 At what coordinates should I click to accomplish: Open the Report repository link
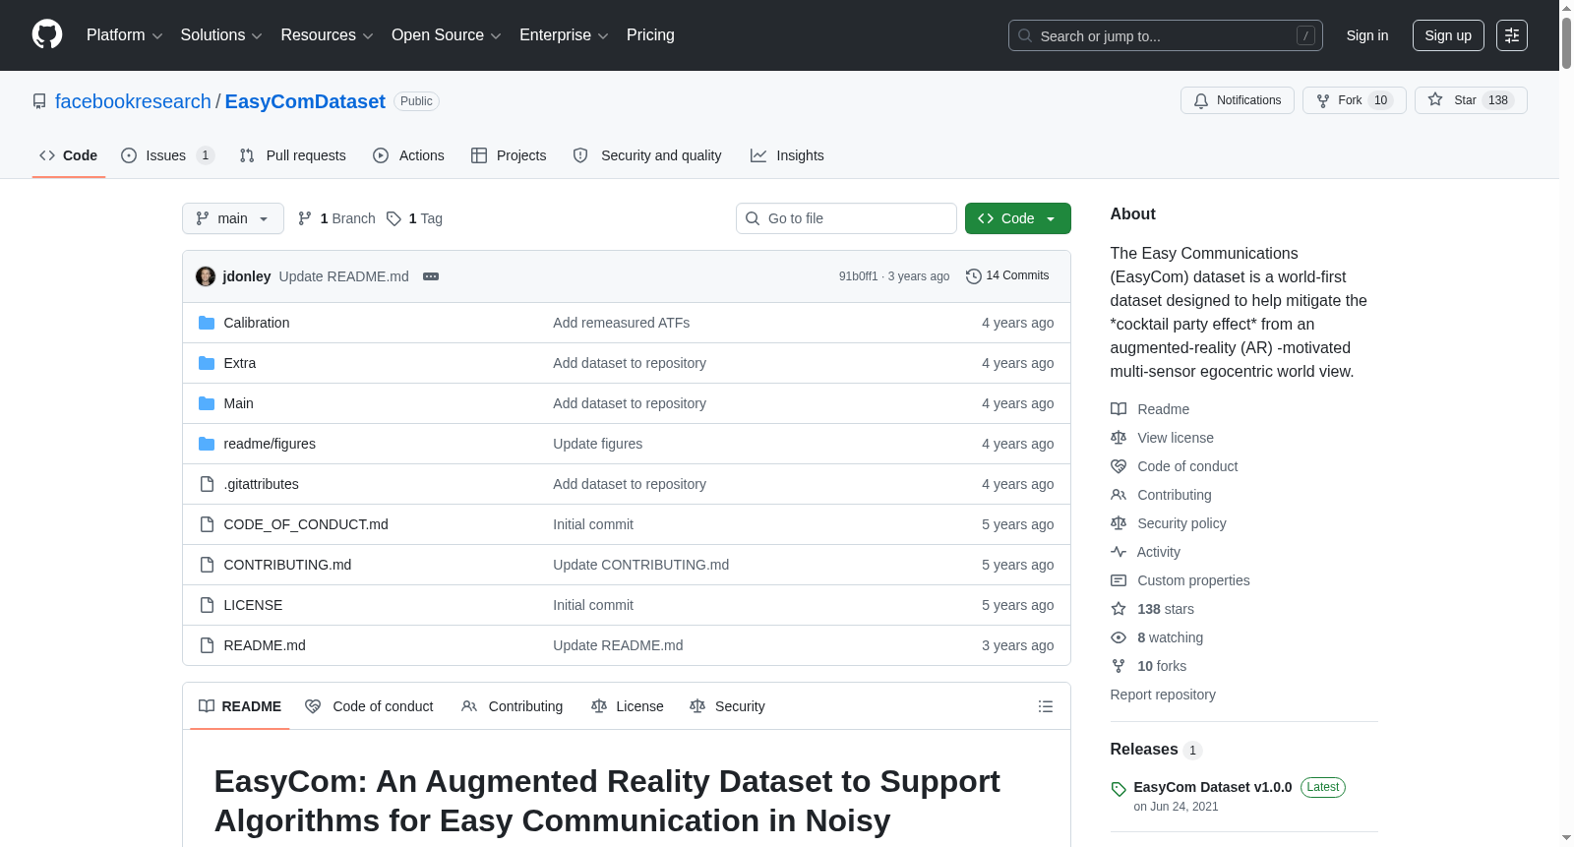[1163, 695]
